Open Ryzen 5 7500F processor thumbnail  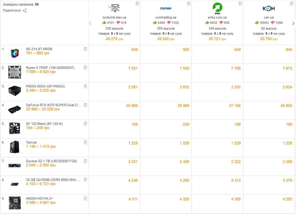(14, 72)
